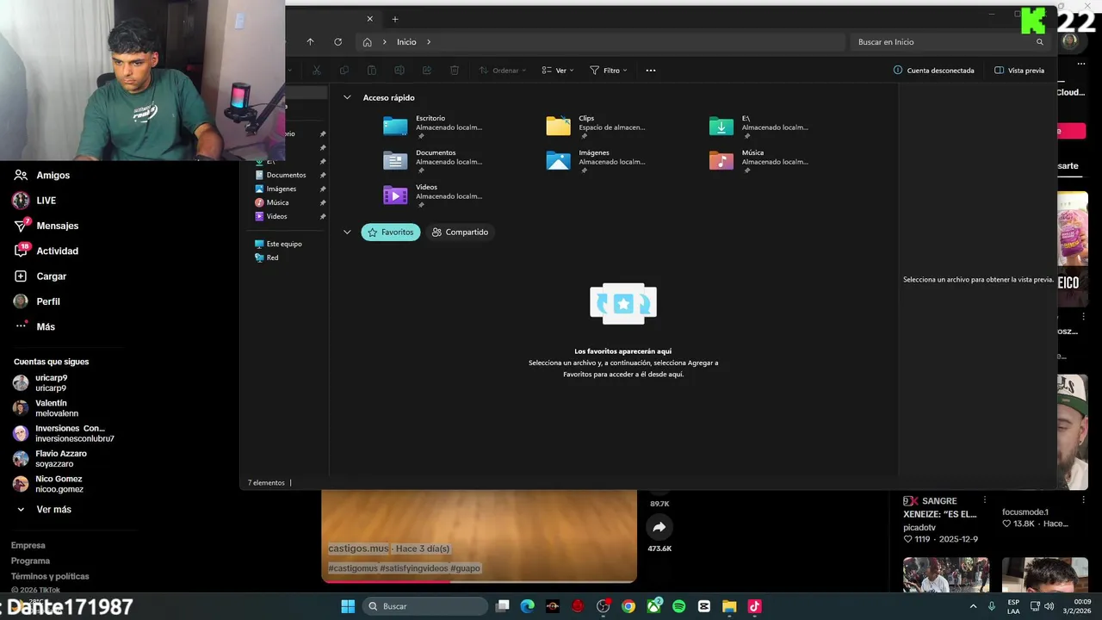Screen dimensions: 1102x620
Task: Open a new Explorer tab with plus
Action: point(395,19)
